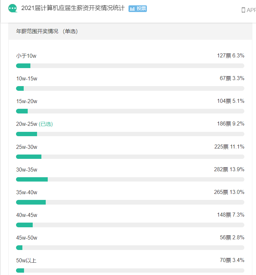The image size is (256, 275).
Task: Select the 小于10w poll option
Action: point(26,56)
